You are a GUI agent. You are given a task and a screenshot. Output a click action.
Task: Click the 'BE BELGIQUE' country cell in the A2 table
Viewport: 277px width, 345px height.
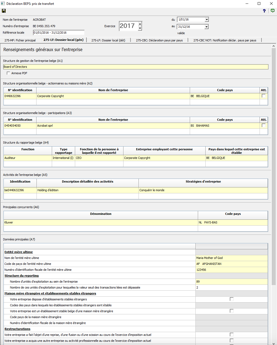225,96
